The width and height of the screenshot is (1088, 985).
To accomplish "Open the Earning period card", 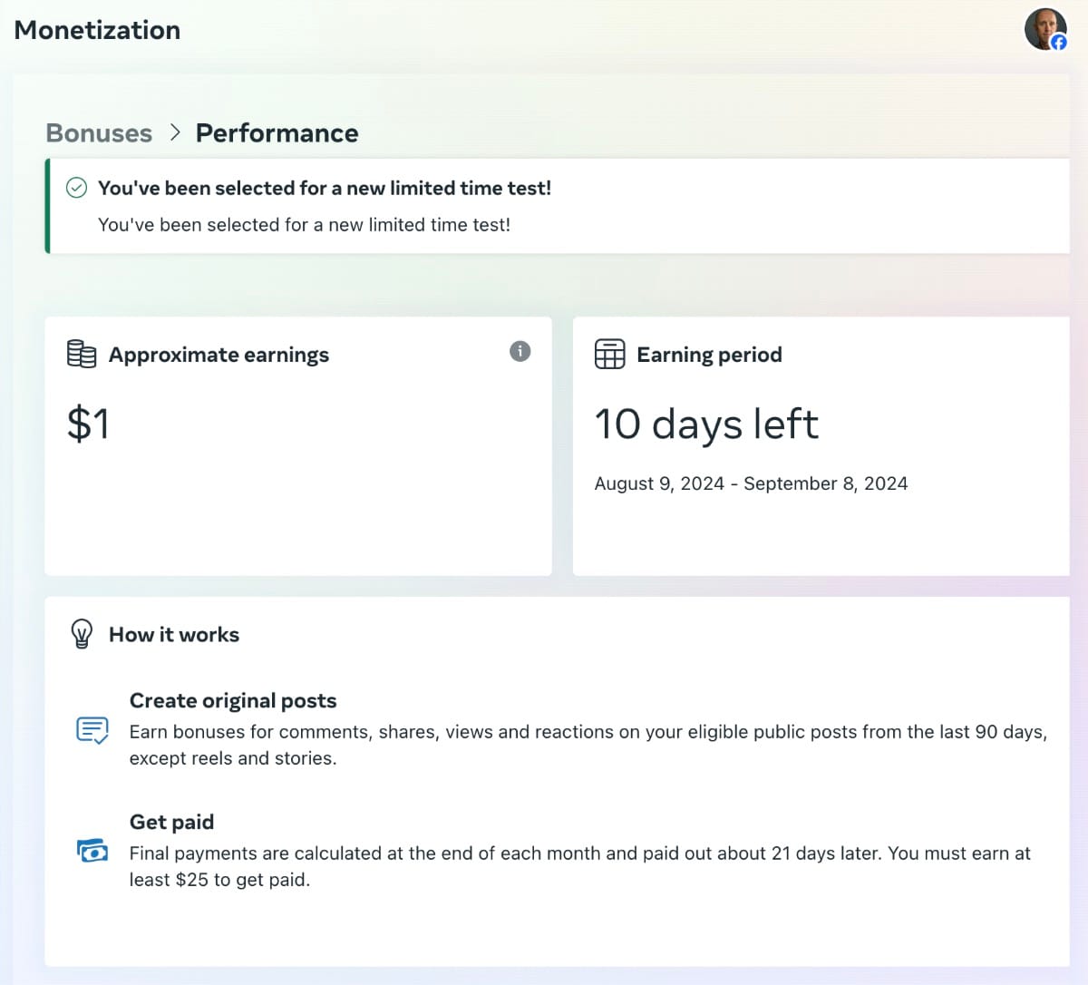I will point(821,444).
